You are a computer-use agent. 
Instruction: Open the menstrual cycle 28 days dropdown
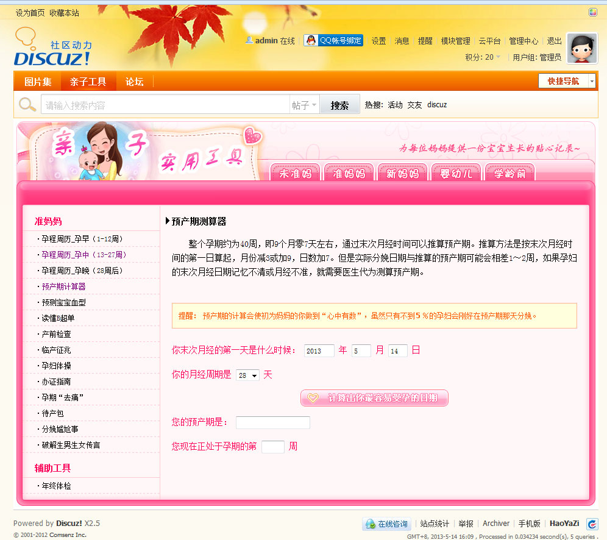pos(248,375)
